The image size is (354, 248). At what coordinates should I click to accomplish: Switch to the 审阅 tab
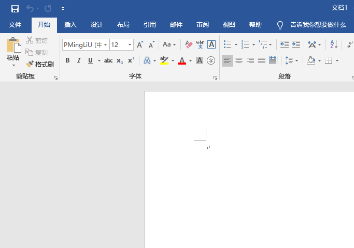click(203, 24)
